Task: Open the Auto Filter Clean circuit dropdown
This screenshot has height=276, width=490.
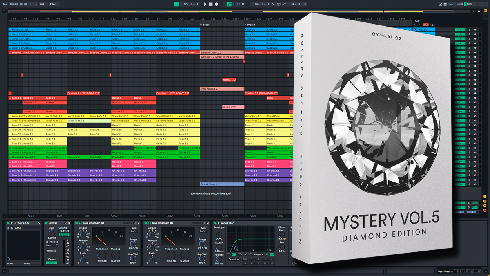Action: coord(258,254)
